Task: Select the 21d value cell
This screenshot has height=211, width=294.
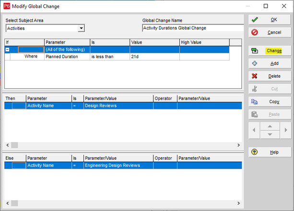Action: coord(154,57)
